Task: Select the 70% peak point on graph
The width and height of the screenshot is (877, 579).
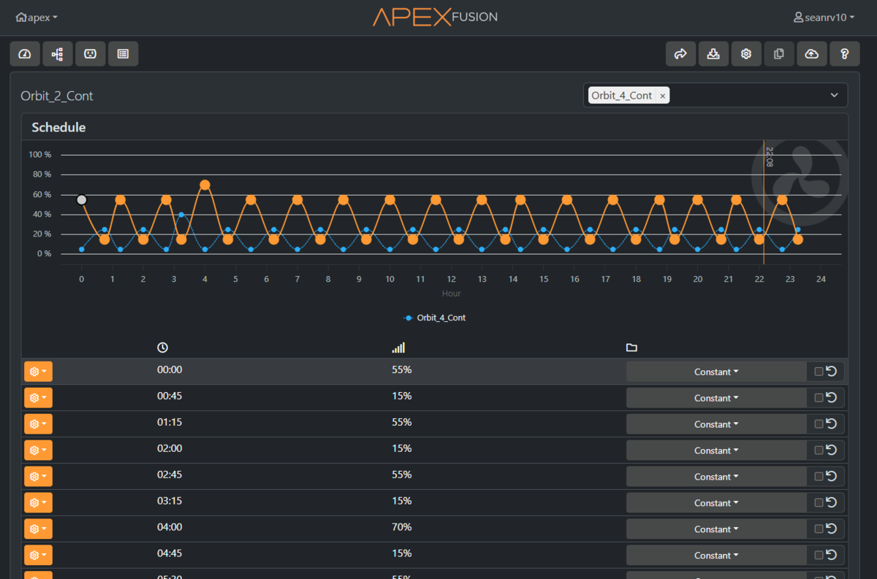Action: 205,185
